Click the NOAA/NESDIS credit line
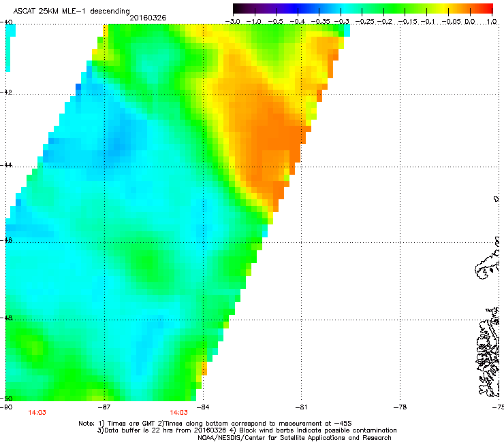The image size is (504, 442). click(294, 438)
